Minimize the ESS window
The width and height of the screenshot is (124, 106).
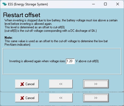pyautogui.click(x=93, y=4)
